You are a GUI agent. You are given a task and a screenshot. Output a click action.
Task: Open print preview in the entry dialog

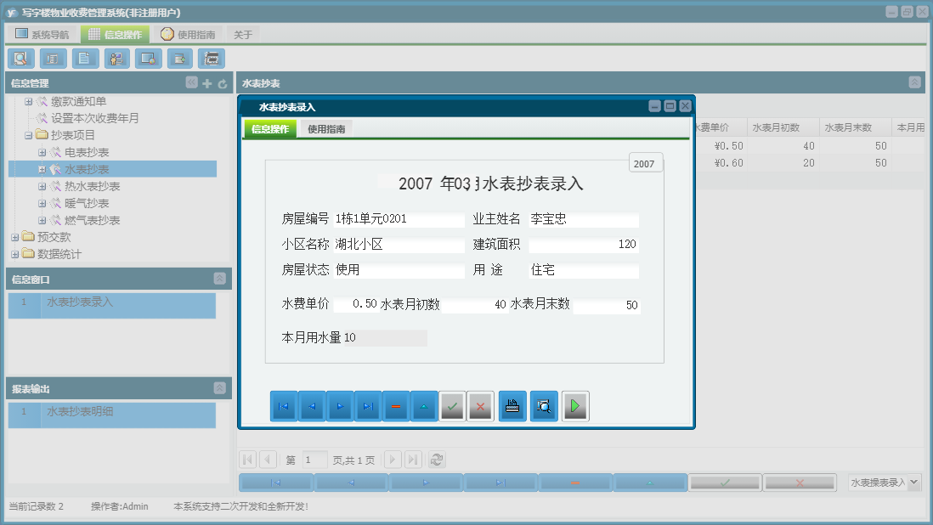[x=544, y=406]
